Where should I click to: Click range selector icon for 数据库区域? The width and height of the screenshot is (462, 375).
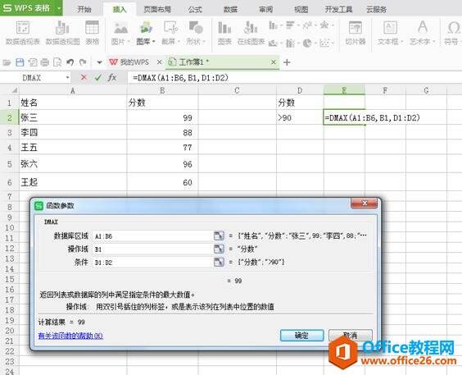click(x=219, y=236)
